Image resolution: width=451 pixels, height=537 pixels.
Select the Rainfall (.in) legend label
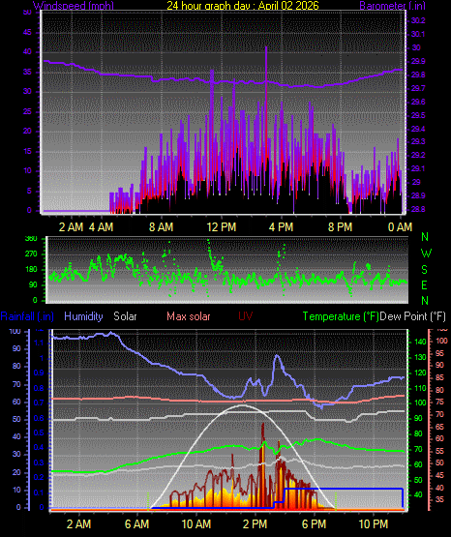tap(27, 316)
